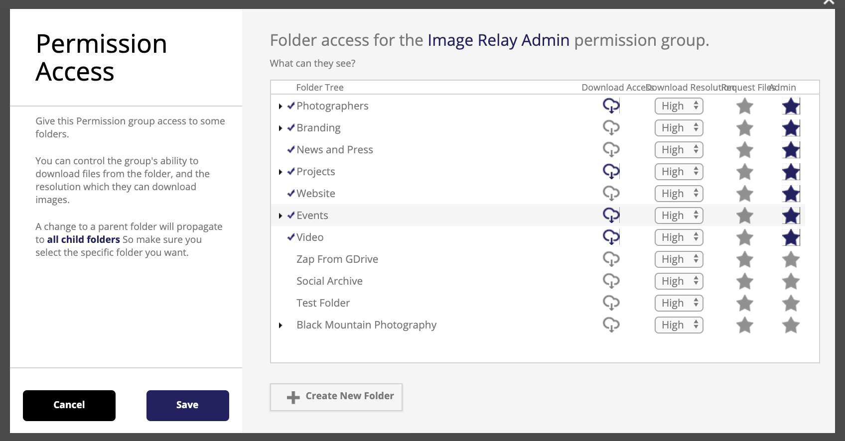Toggle download access cloud for Website

point(611,194)
